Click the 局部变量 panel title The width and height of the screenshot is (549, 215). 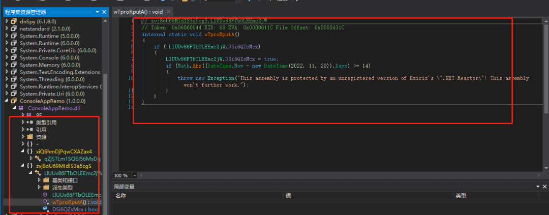pyautogui.click(x=125, y=187)
